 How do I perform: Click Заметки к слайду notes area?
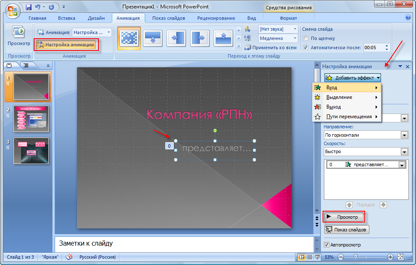point(184,244)
